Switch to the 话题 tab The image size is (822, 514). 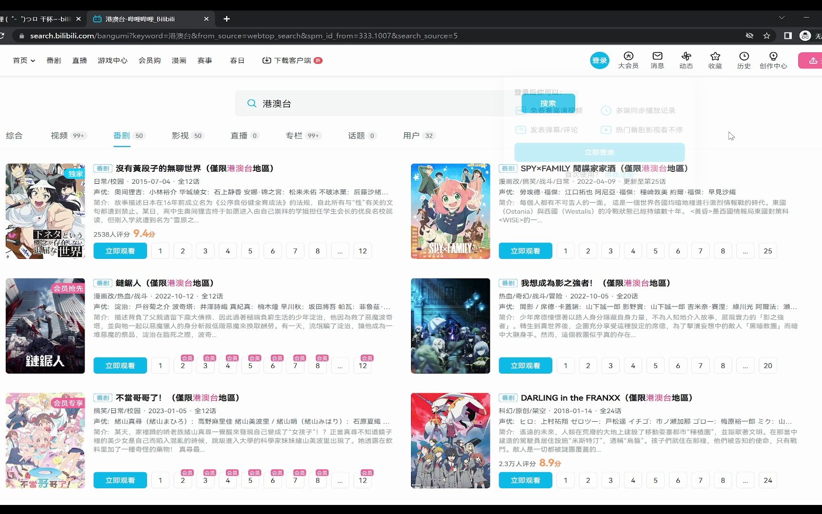[x=362, y=136]
